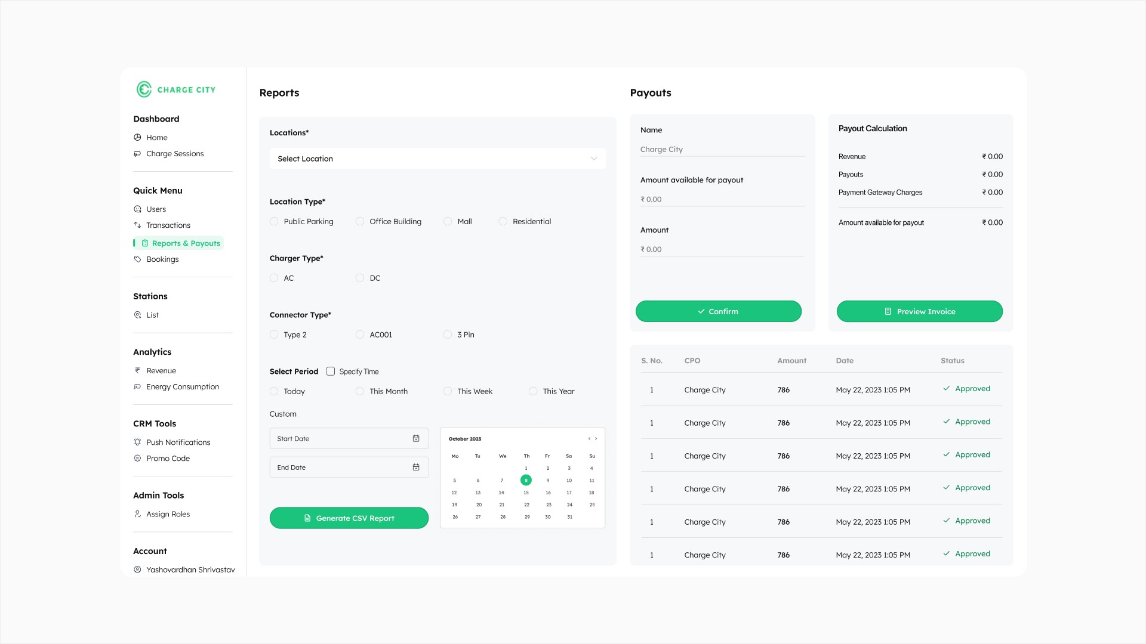
Task: Select the Public Parking radio button
Action: point(274,222)
